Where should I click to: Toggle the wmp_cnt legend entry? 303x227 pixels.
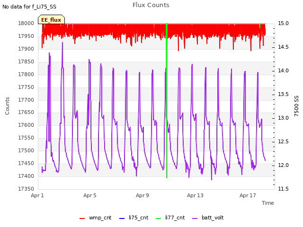pos(96,218)
